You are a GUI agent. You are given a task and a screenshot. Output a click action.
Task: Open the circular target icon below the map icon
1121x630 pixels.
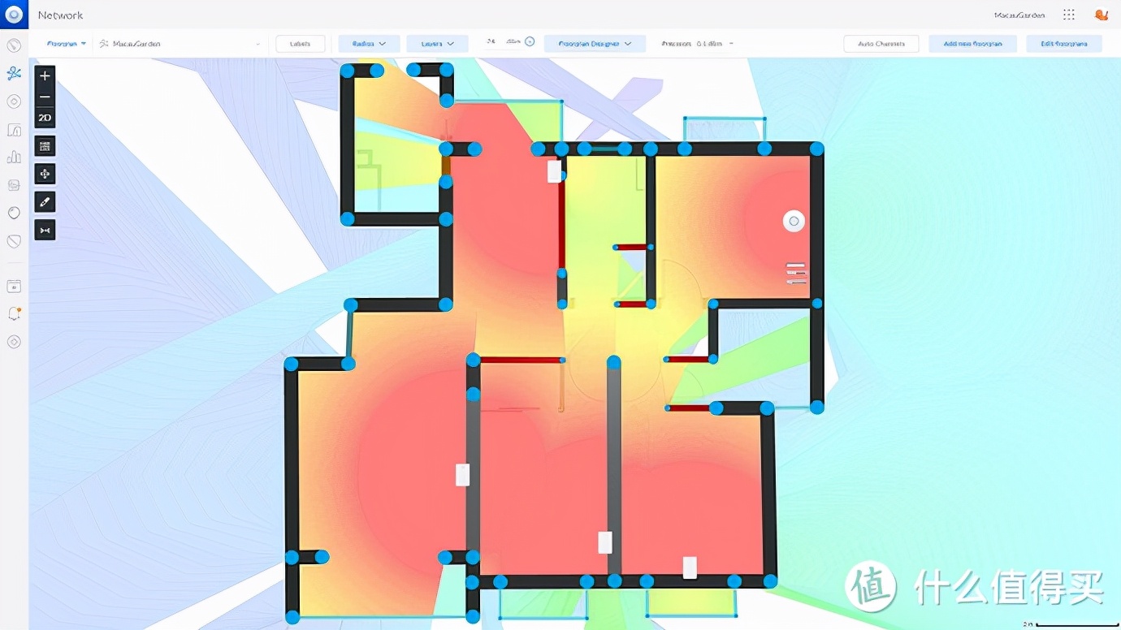[x=14, y=101]
